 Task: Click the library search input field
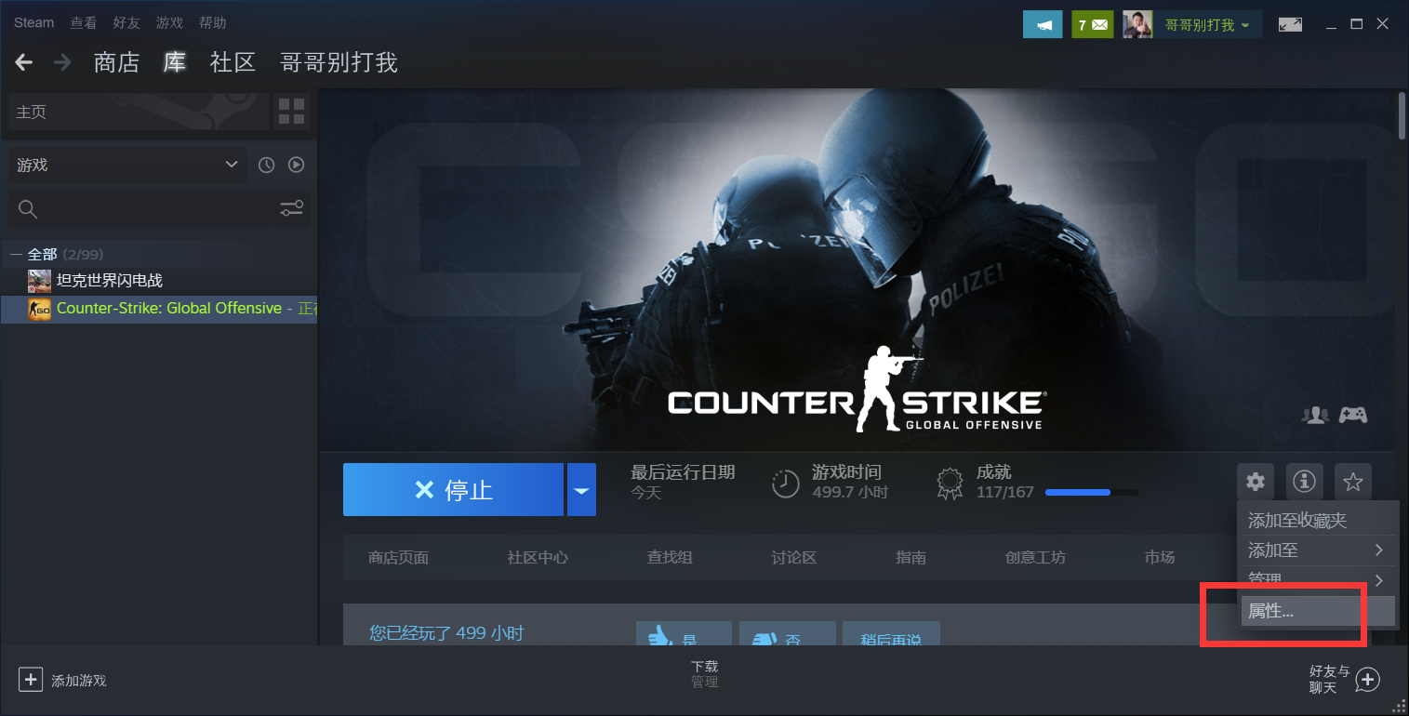pos(159,209)
